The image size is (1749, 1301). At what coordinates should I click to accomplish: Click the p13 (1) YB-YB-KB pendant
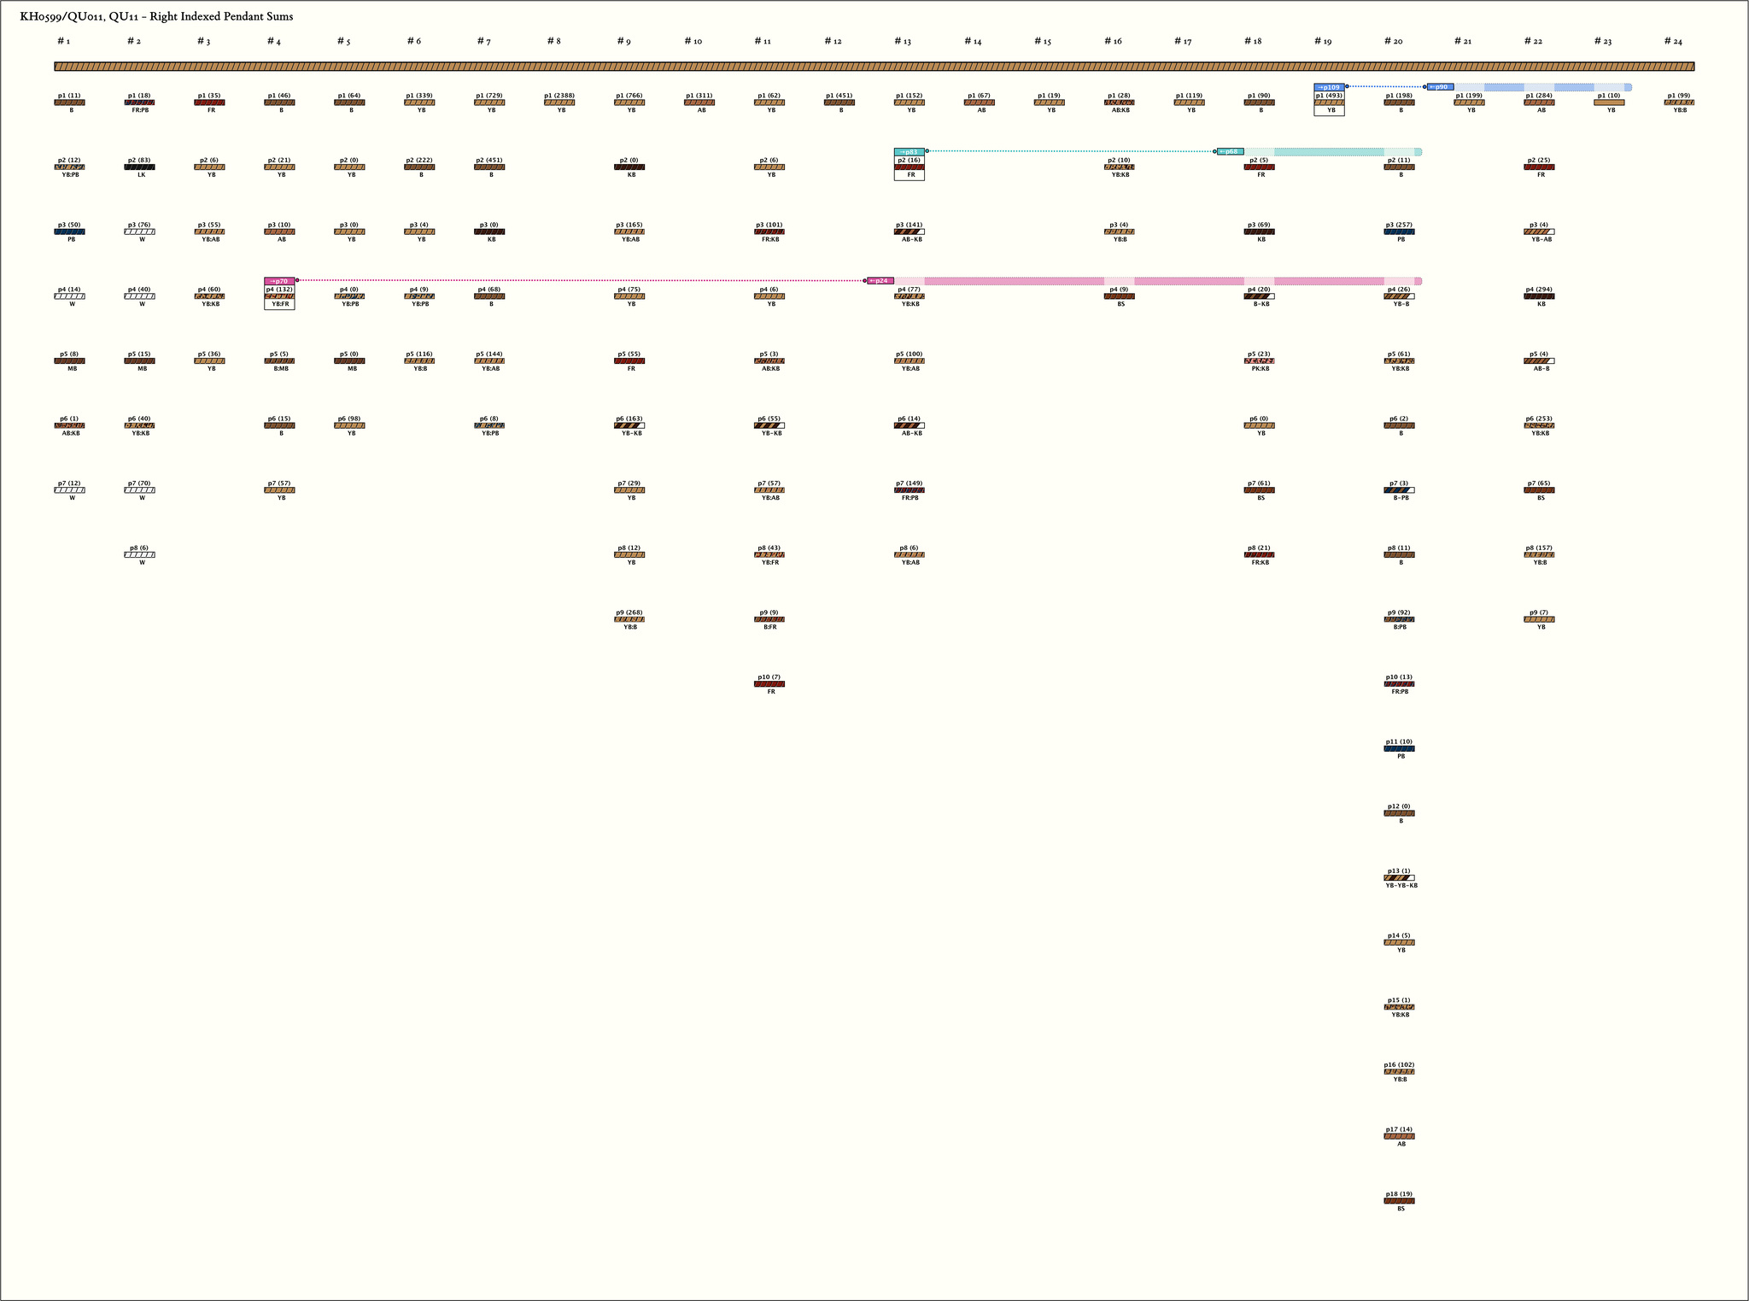(x=1399, y=877)
